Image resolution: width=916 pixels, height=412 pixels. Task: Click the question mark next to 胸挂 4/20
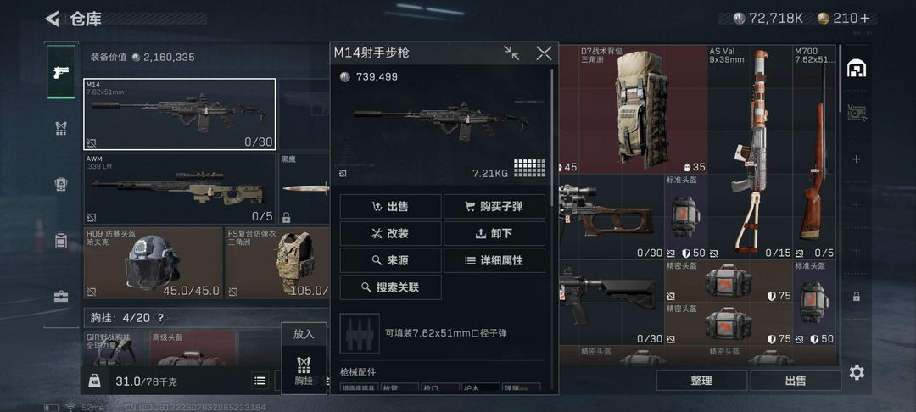tap(160, 318)
